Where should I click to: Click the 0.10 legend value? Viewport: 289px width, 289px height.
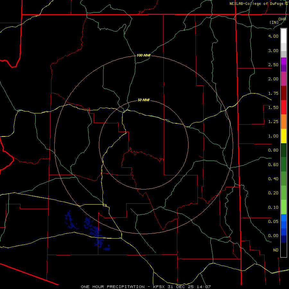(x=273, y=207)
